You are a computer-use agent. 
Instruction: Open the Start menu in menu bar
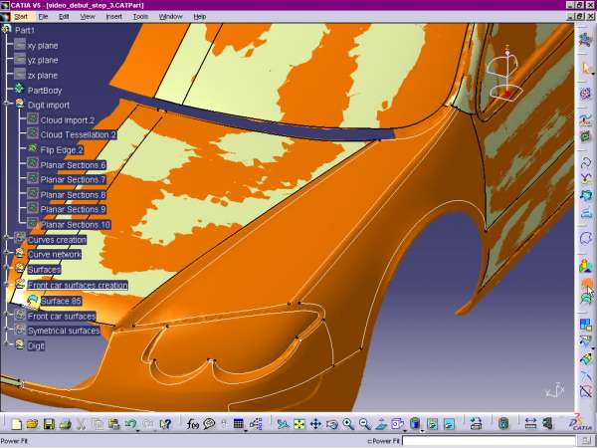pyautogui.click(x=20, y=17)
